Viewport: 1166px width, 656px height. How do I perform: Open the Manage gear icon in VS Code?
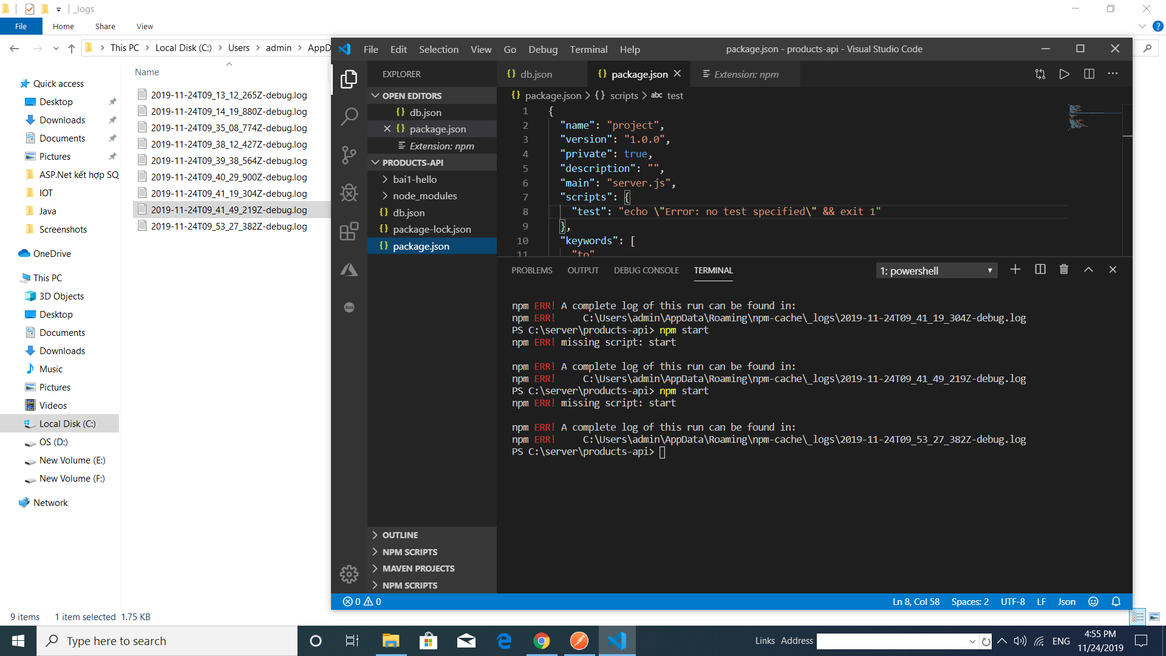349,574
